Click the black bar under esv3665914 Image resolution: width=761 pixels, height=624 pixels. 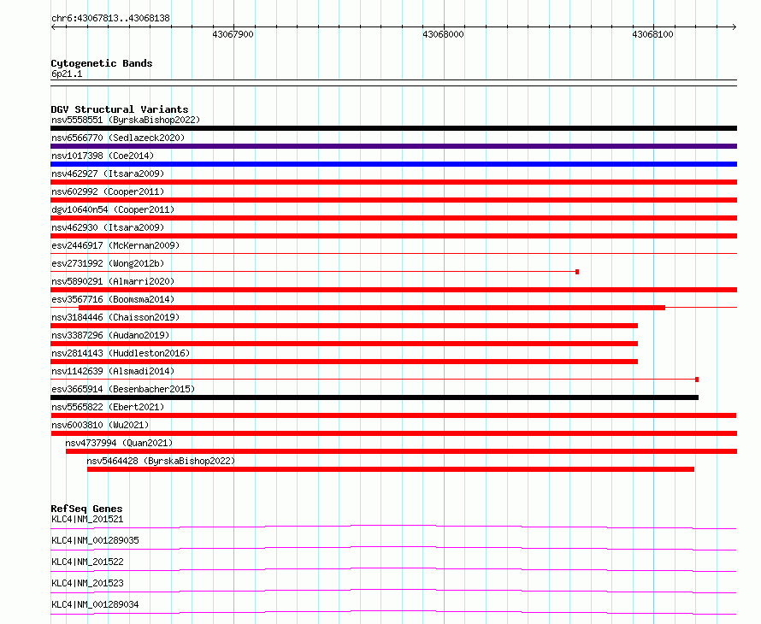click(x=375, y=397)
